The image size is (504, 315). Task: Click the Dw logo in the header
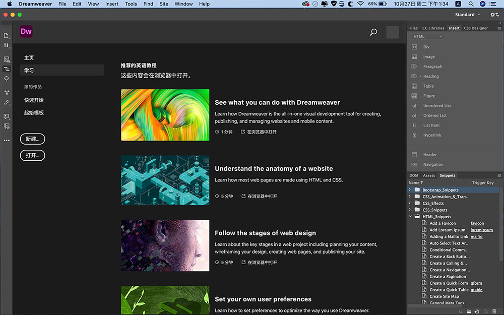point(26,31)
